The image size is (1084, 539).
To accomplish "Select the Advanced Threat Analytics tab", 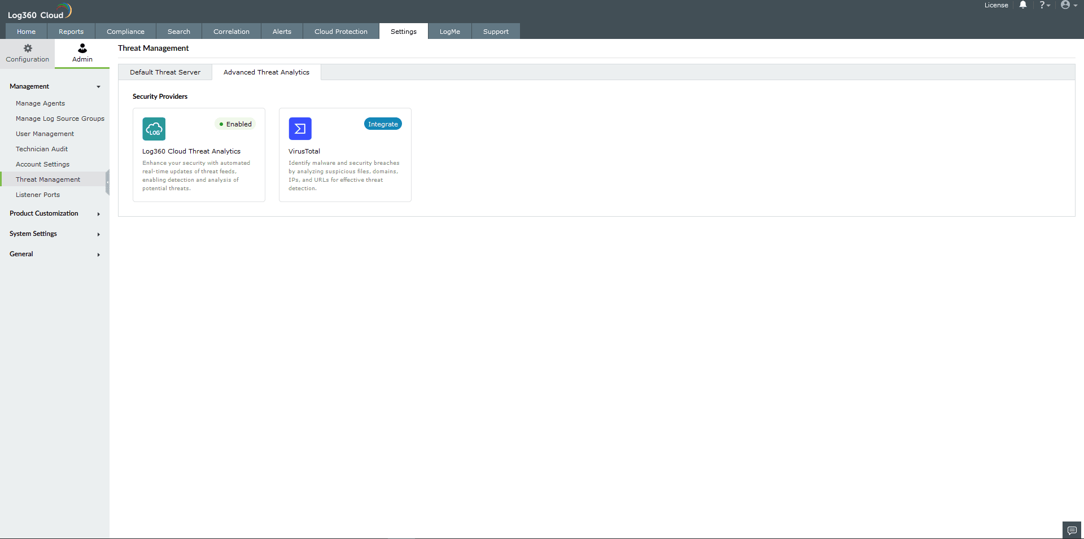I will tap(266, 72).
